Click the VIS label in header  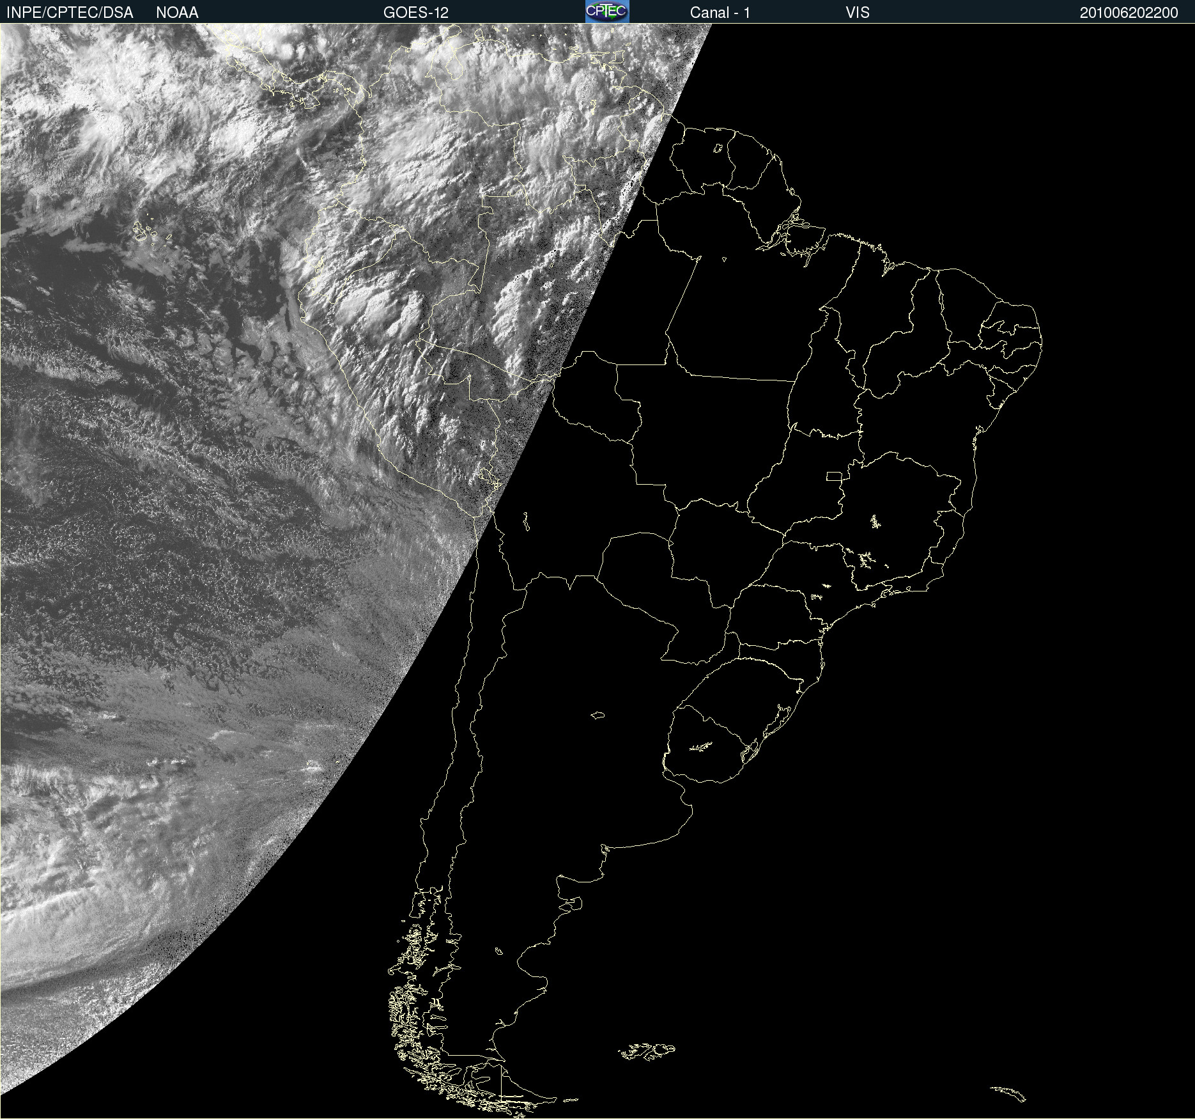point(858,13)
